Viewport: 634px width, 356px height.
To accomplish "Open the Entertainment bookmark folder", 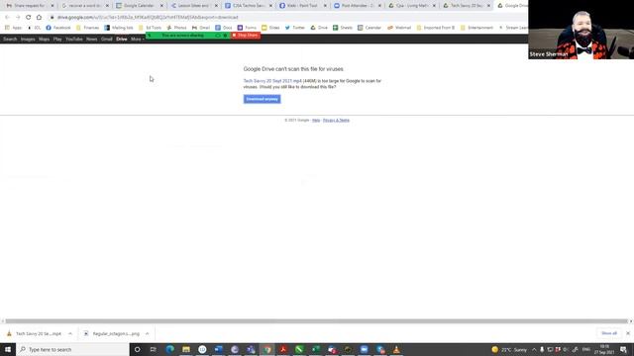I will tap(476, 28).
